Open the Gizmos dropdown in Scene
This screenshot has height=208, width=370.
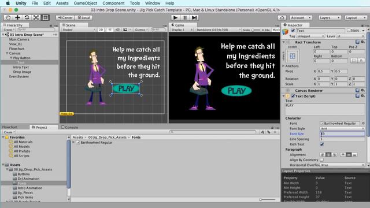click(141, 29)
